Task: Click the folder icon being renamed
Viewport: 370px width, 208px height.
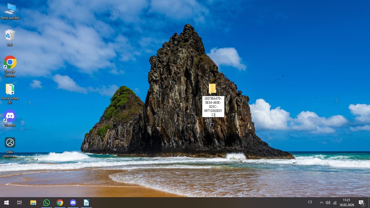Action: [212, 89]
